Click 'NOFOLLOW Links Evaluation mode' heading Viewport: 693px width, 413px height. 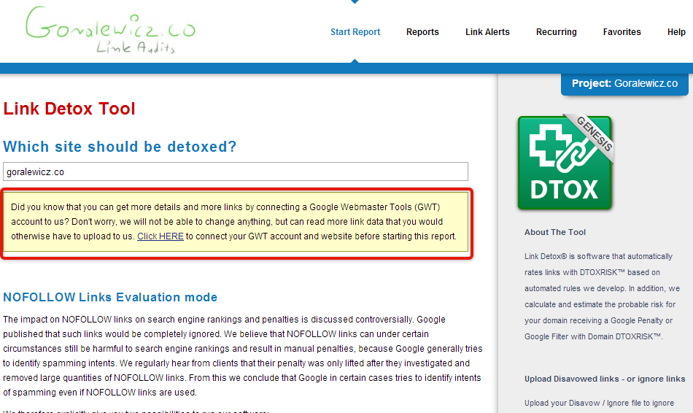[110, 297]
